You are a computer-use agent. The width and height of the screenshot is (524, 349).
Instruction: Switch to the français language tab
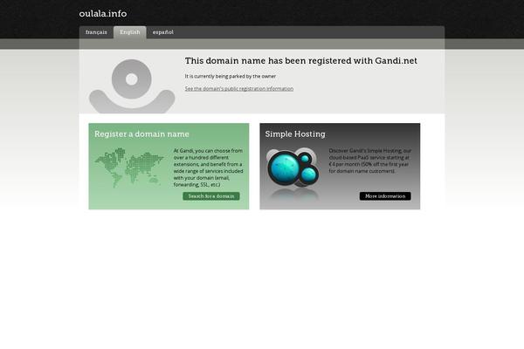(96, 32)
